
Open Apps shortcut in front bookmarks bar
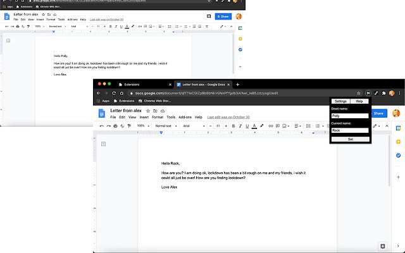click(x=103, y=101)
